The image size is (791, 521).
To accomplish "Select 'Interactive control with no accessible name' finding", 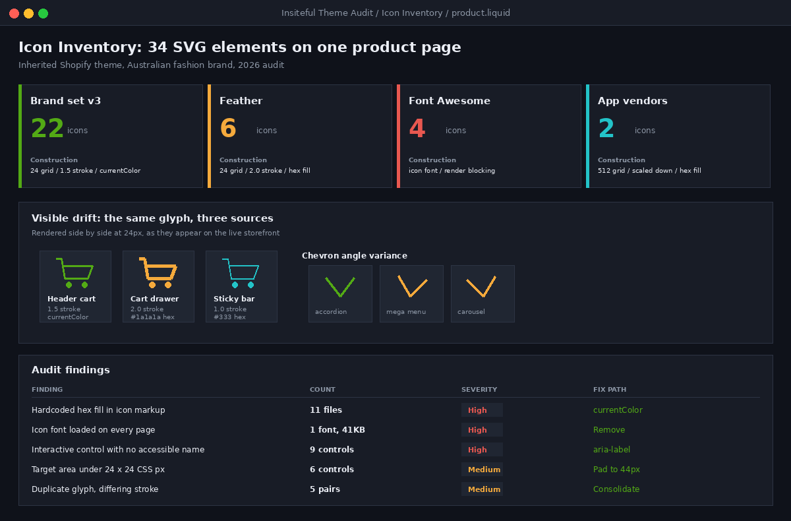I will [118, 450].
